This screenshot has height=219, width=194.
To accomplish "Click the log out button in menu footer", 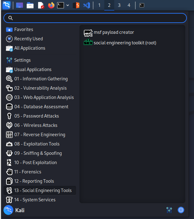I will [181, 210].
